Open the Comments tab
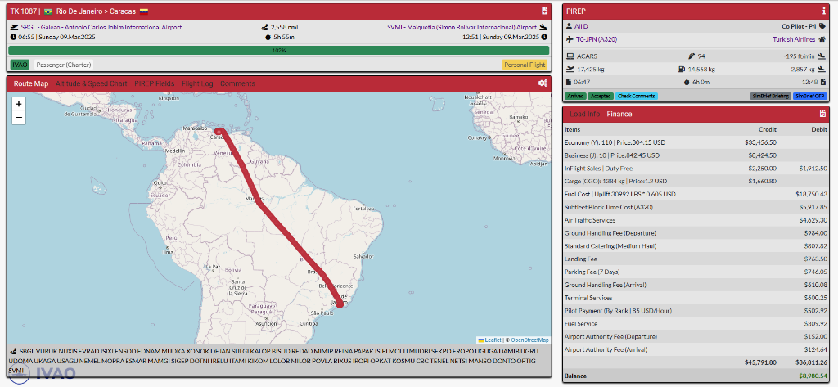 pos(238,83)
